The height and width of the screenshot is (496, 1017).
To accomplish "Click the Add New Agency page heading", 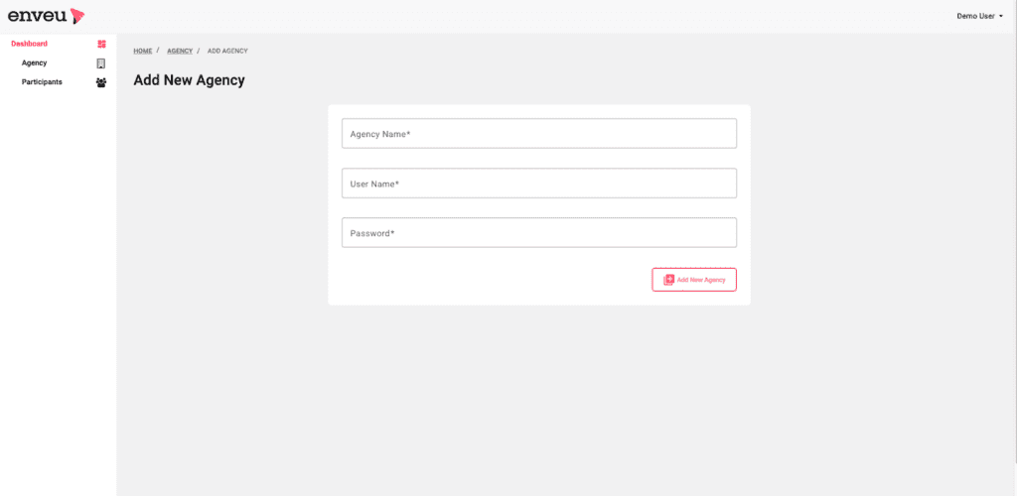I will [x=190, y=80].
